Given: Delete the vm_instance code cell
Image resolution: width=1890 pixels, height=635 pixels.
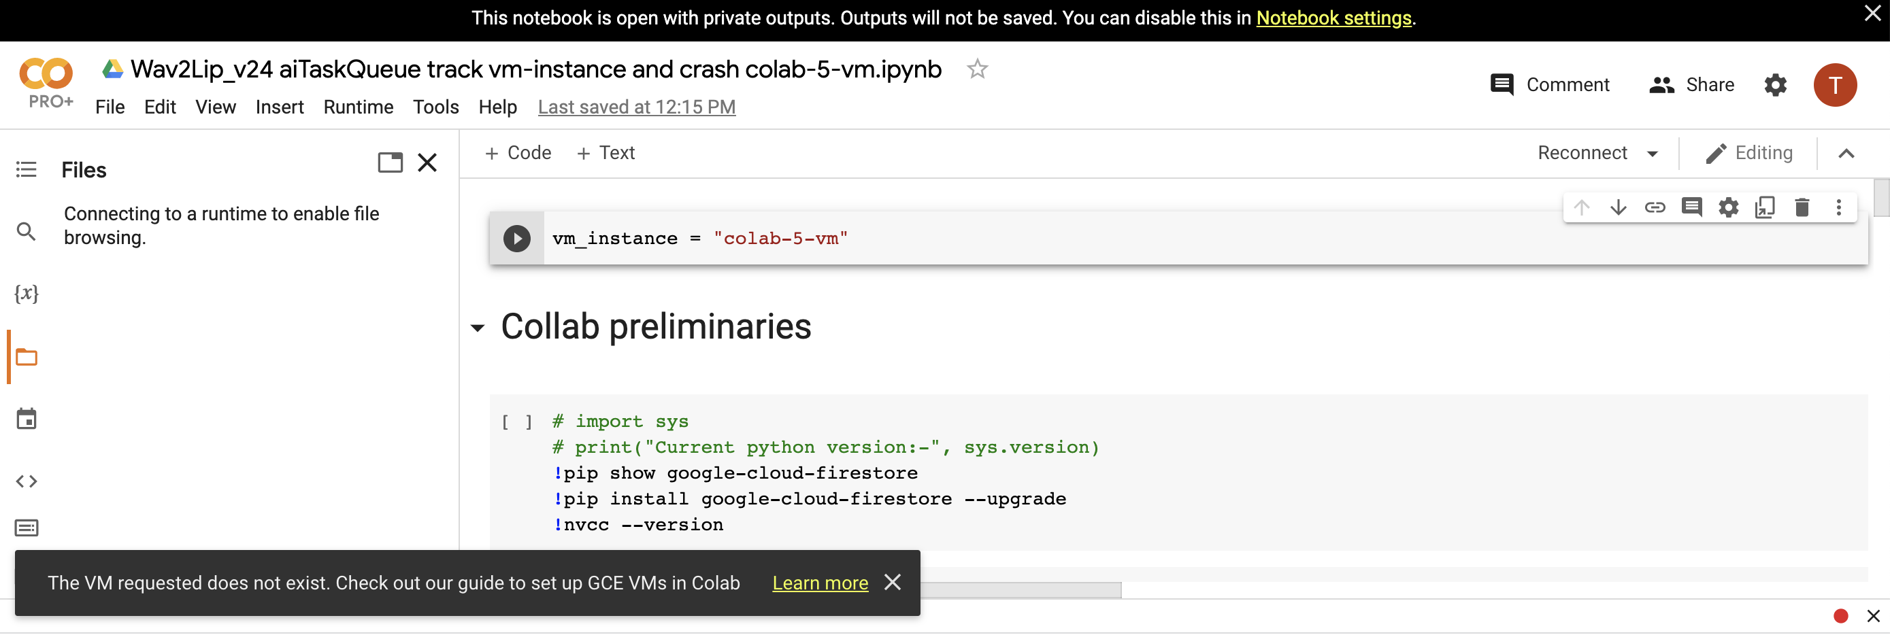Looking at the screenshot, I should click(1803, 207).
